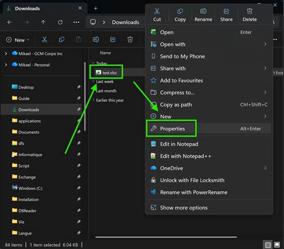
Task: Choose Edit in Notepad
Action: pyautogui.click(x=209, y=144)
